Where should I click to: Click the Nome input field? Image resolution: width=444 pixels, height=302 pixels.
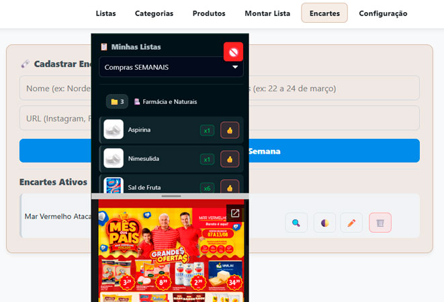[55, 88]
